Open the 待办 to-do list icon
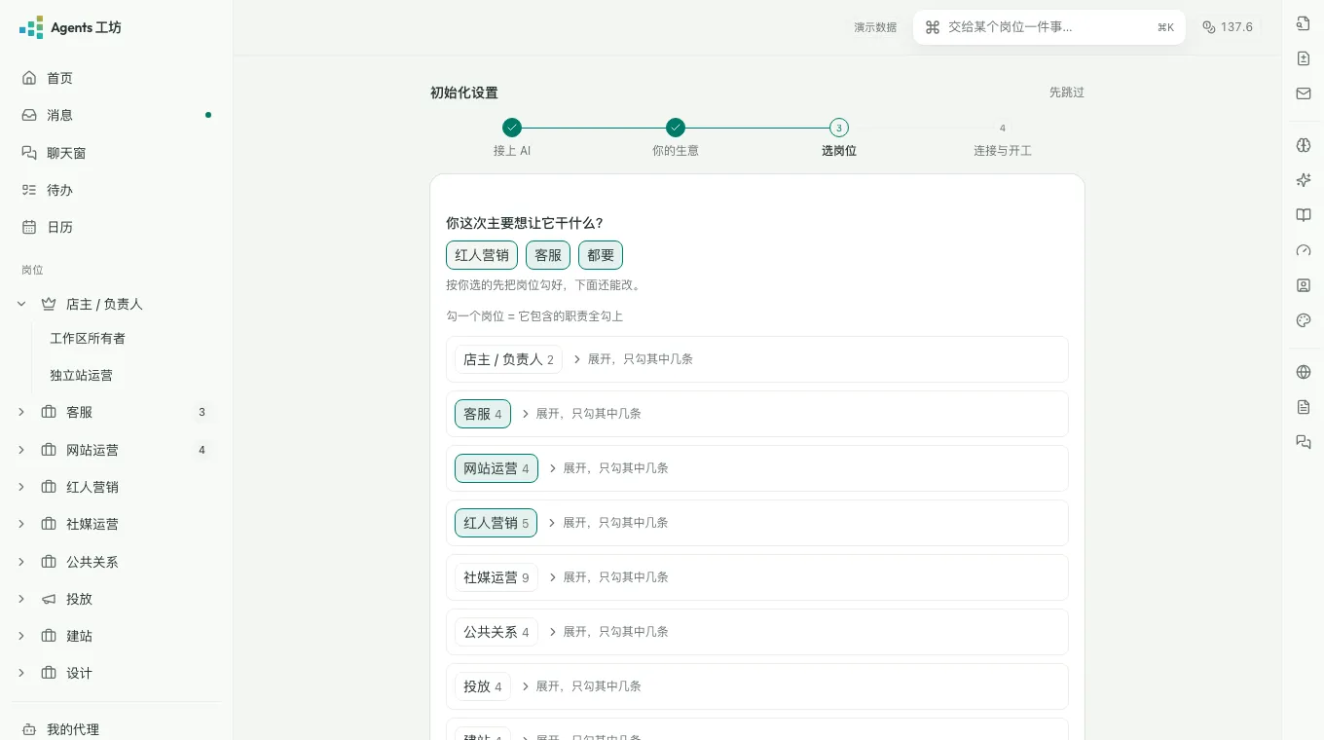 [x=29, y=190]
